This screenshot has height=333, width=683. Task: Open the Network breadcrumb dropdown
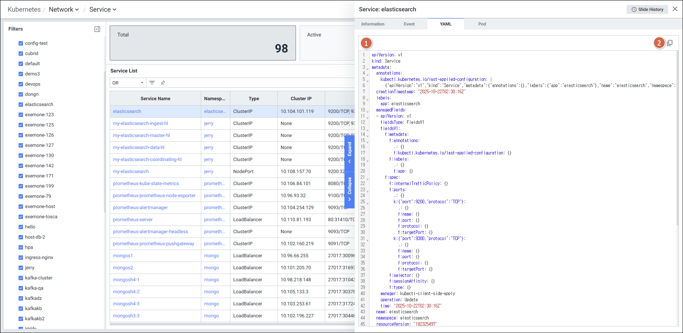pos(64,9)
